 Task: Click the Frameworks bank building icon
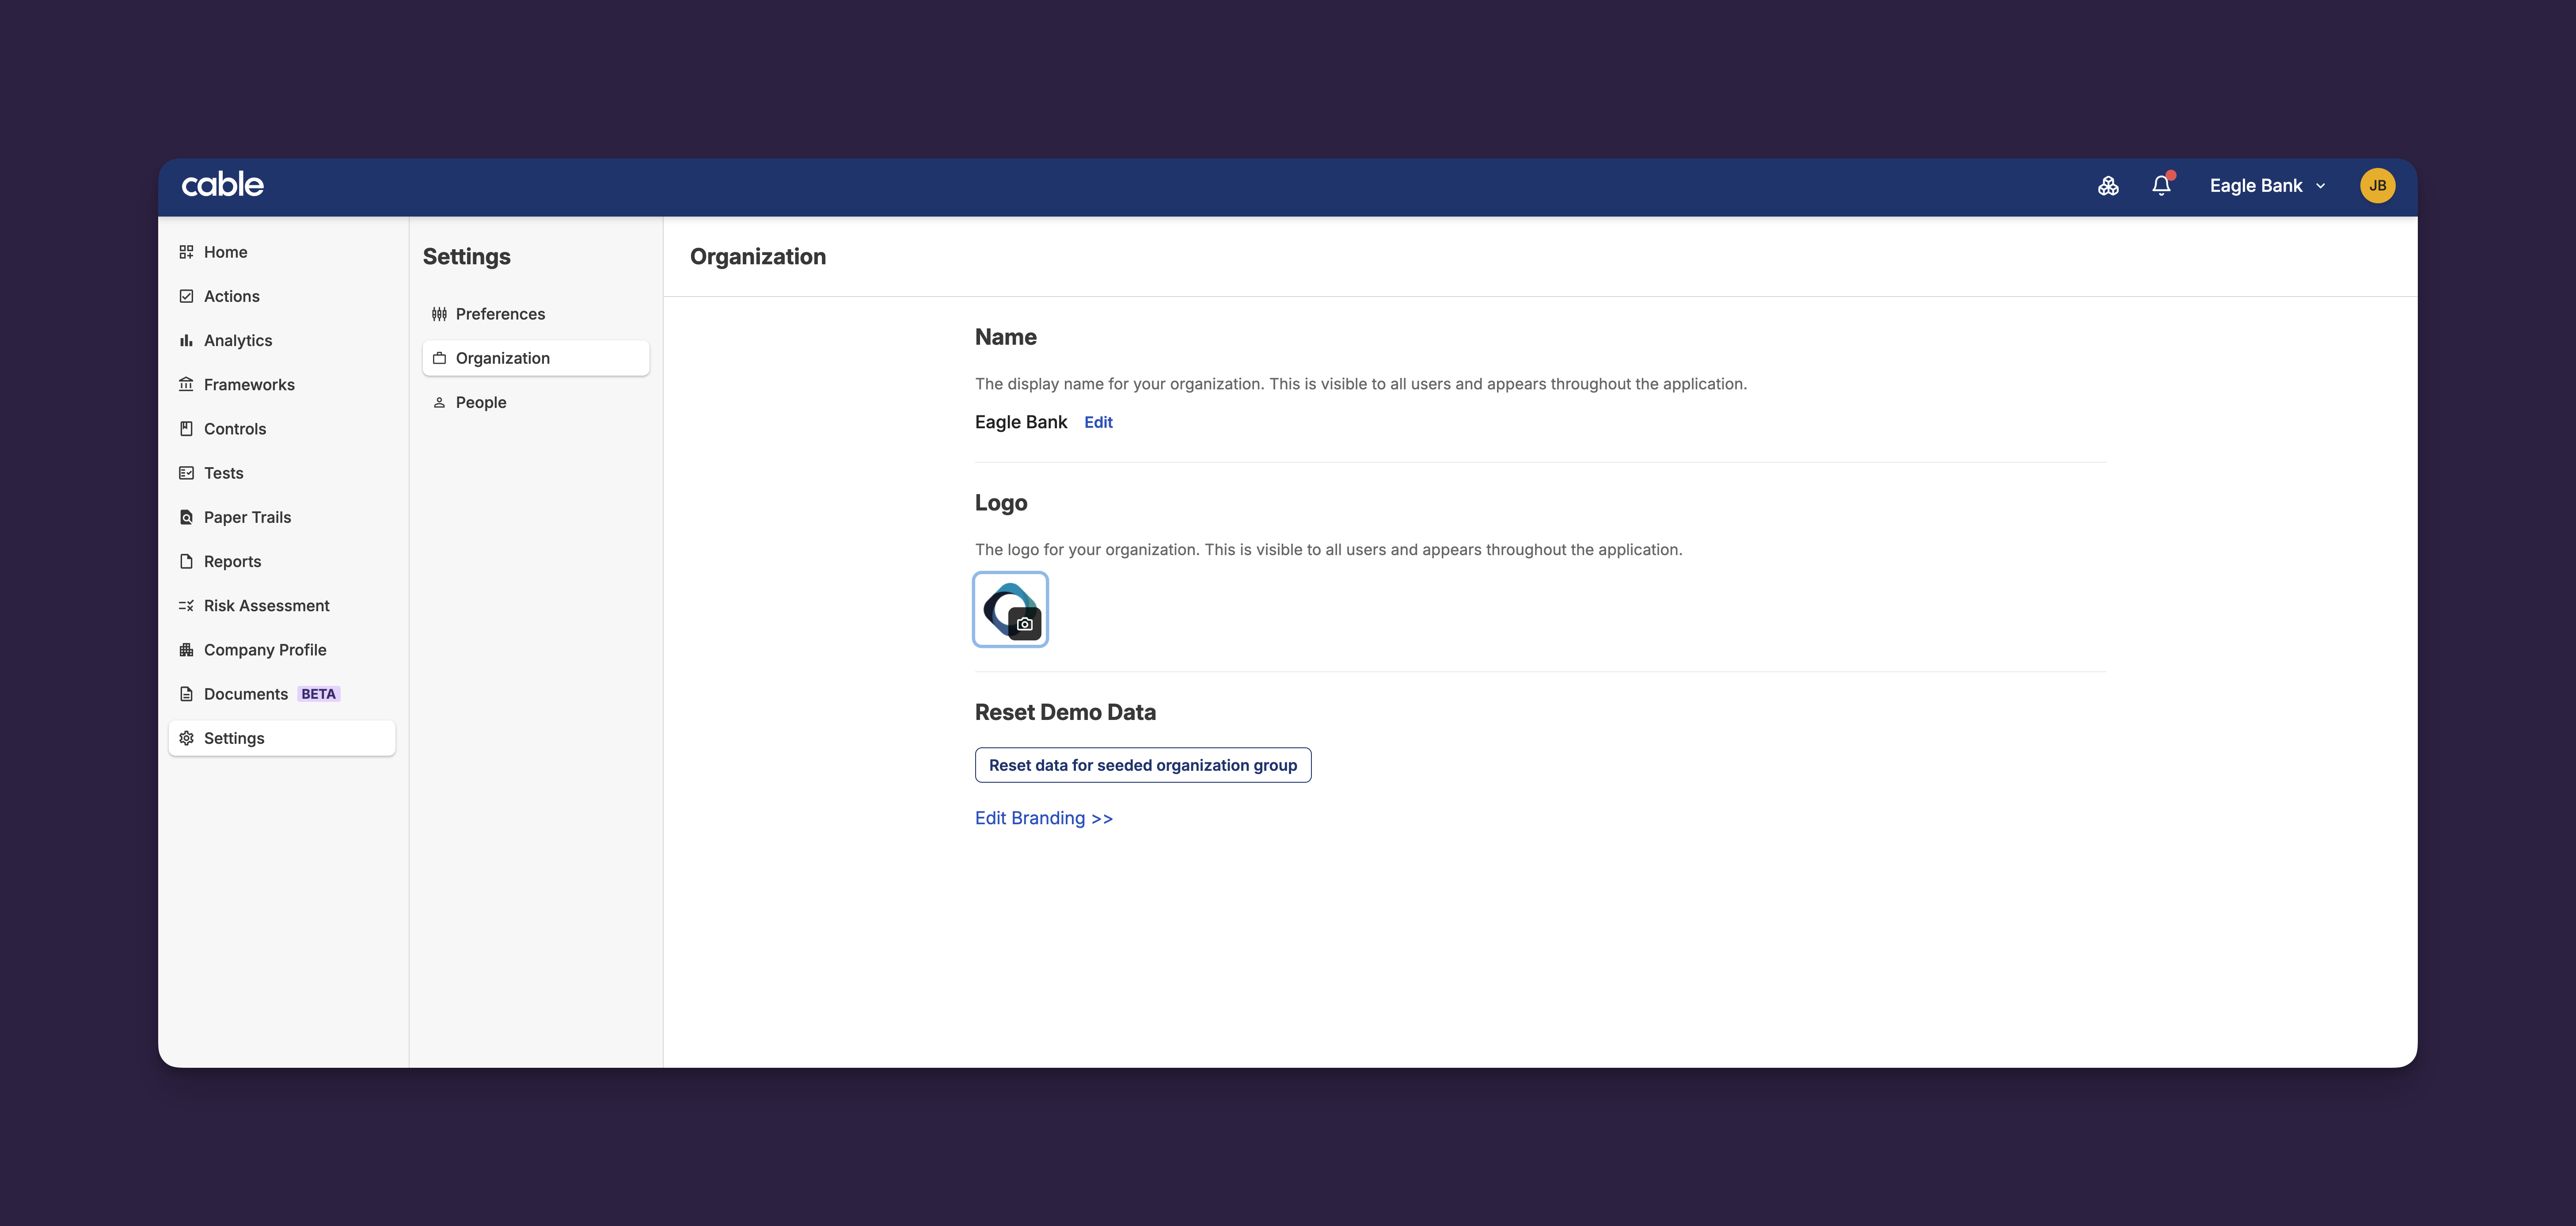(186, 384)
